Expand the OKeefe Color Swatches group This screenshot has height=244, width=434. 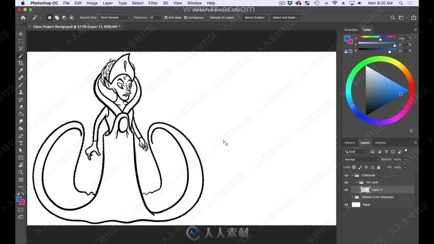353,197
